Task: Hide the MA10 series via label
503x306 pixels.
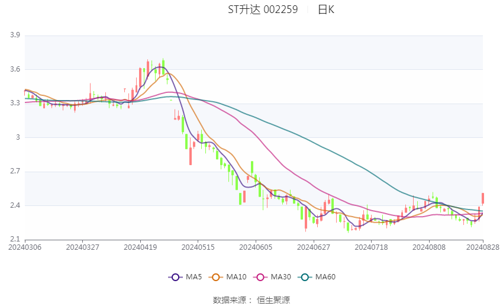Action: 236,277
